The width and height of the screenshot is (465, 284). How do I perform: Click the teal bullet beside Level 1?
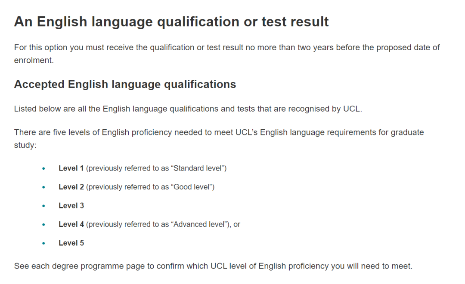(x=43, y=169)
